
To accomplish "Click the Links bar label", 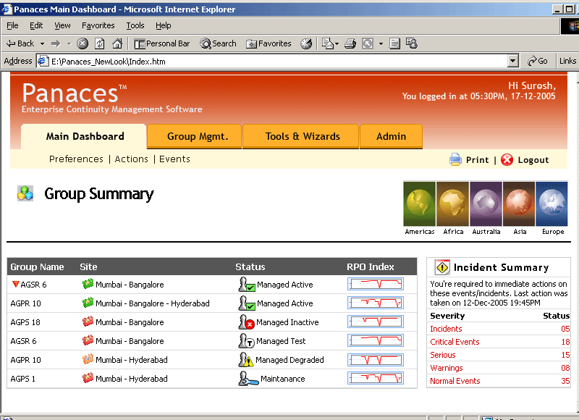I will (567, 61).
